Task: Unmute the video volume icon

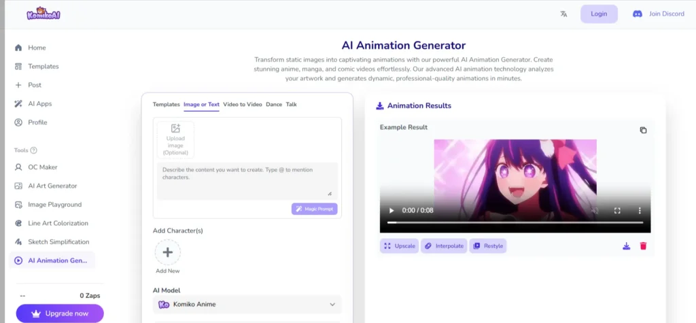Action: click(x=595, y=210)
